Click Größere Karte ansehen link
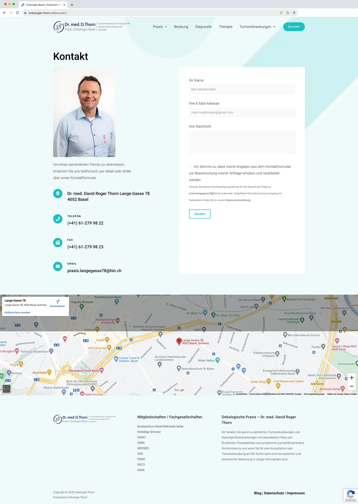 pyautogui.click(x=17, y=313)
